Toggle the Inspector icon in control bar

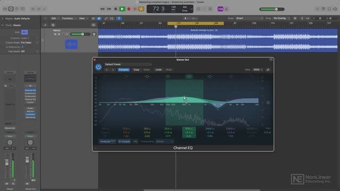coord(11,9)
